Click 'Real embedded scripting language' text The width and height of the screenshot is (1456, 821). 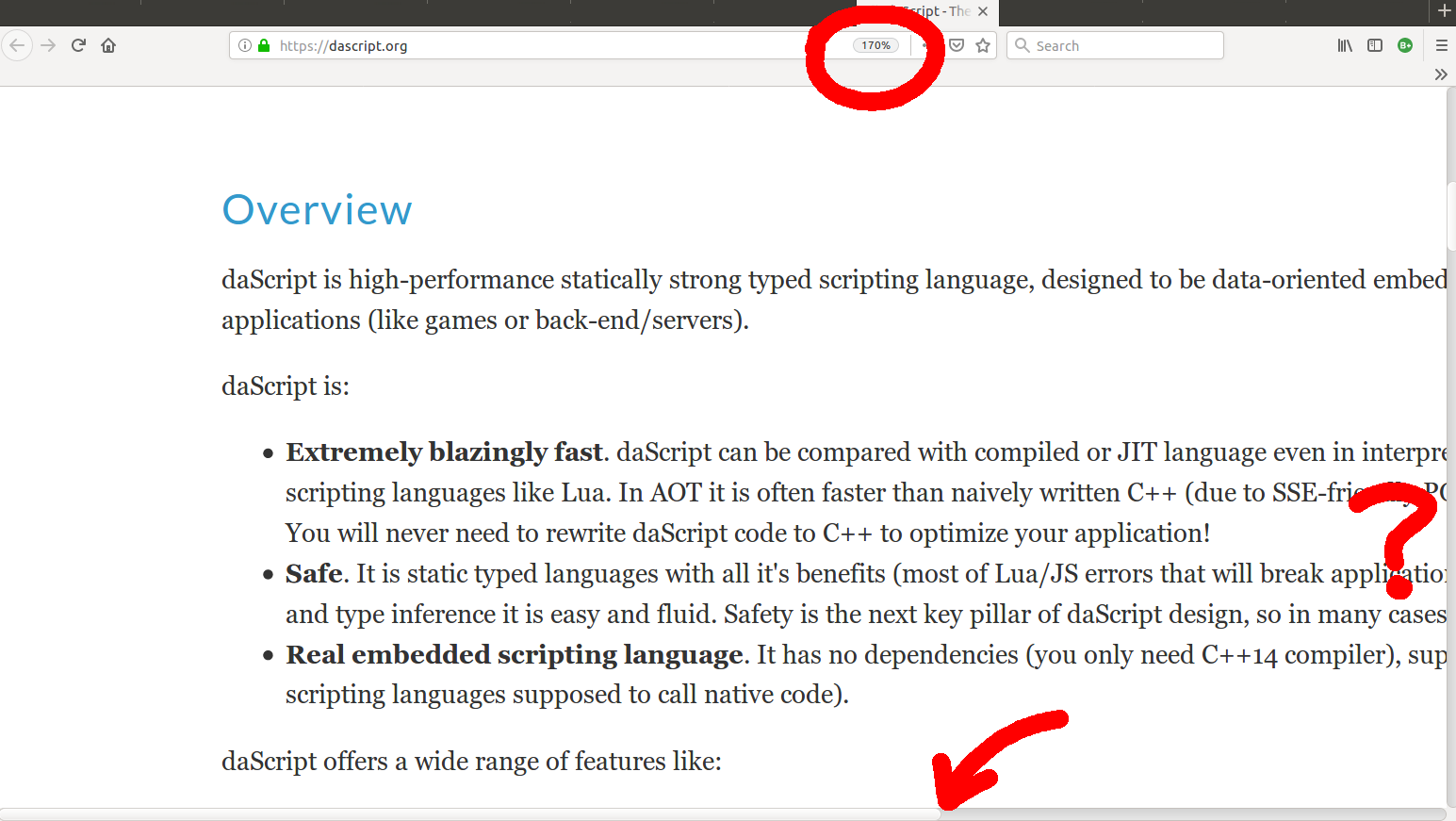click(515, 654)
